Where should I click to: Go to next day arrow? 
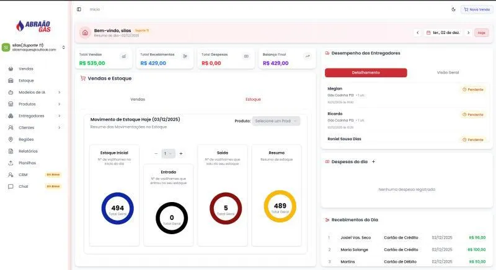click(x=469, y=33)
